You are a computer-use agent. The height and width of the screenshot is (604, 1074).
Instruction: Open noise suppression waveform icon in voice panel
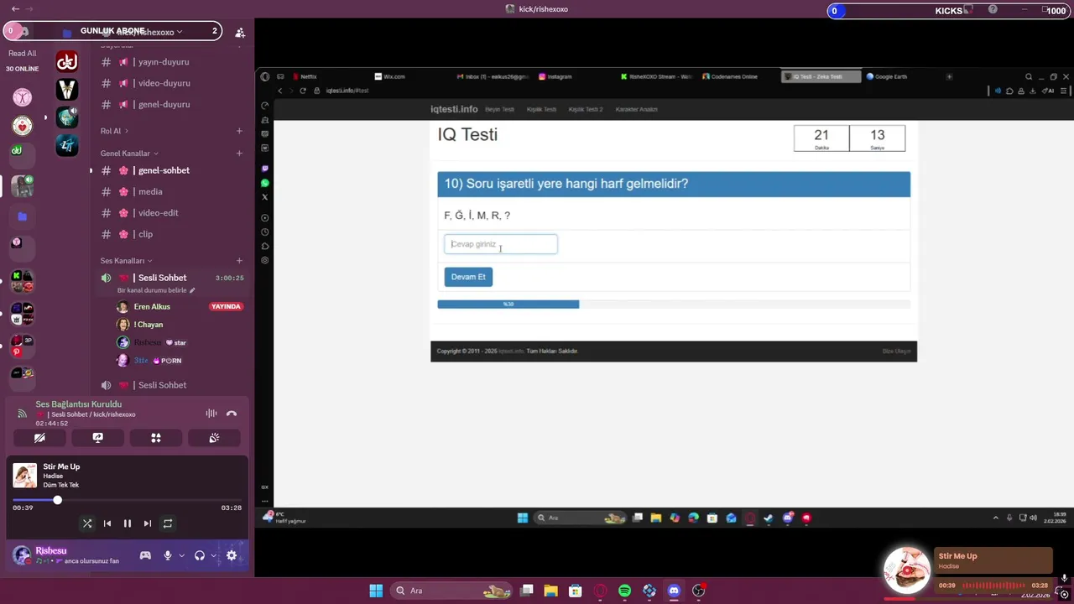pos(211,414)
